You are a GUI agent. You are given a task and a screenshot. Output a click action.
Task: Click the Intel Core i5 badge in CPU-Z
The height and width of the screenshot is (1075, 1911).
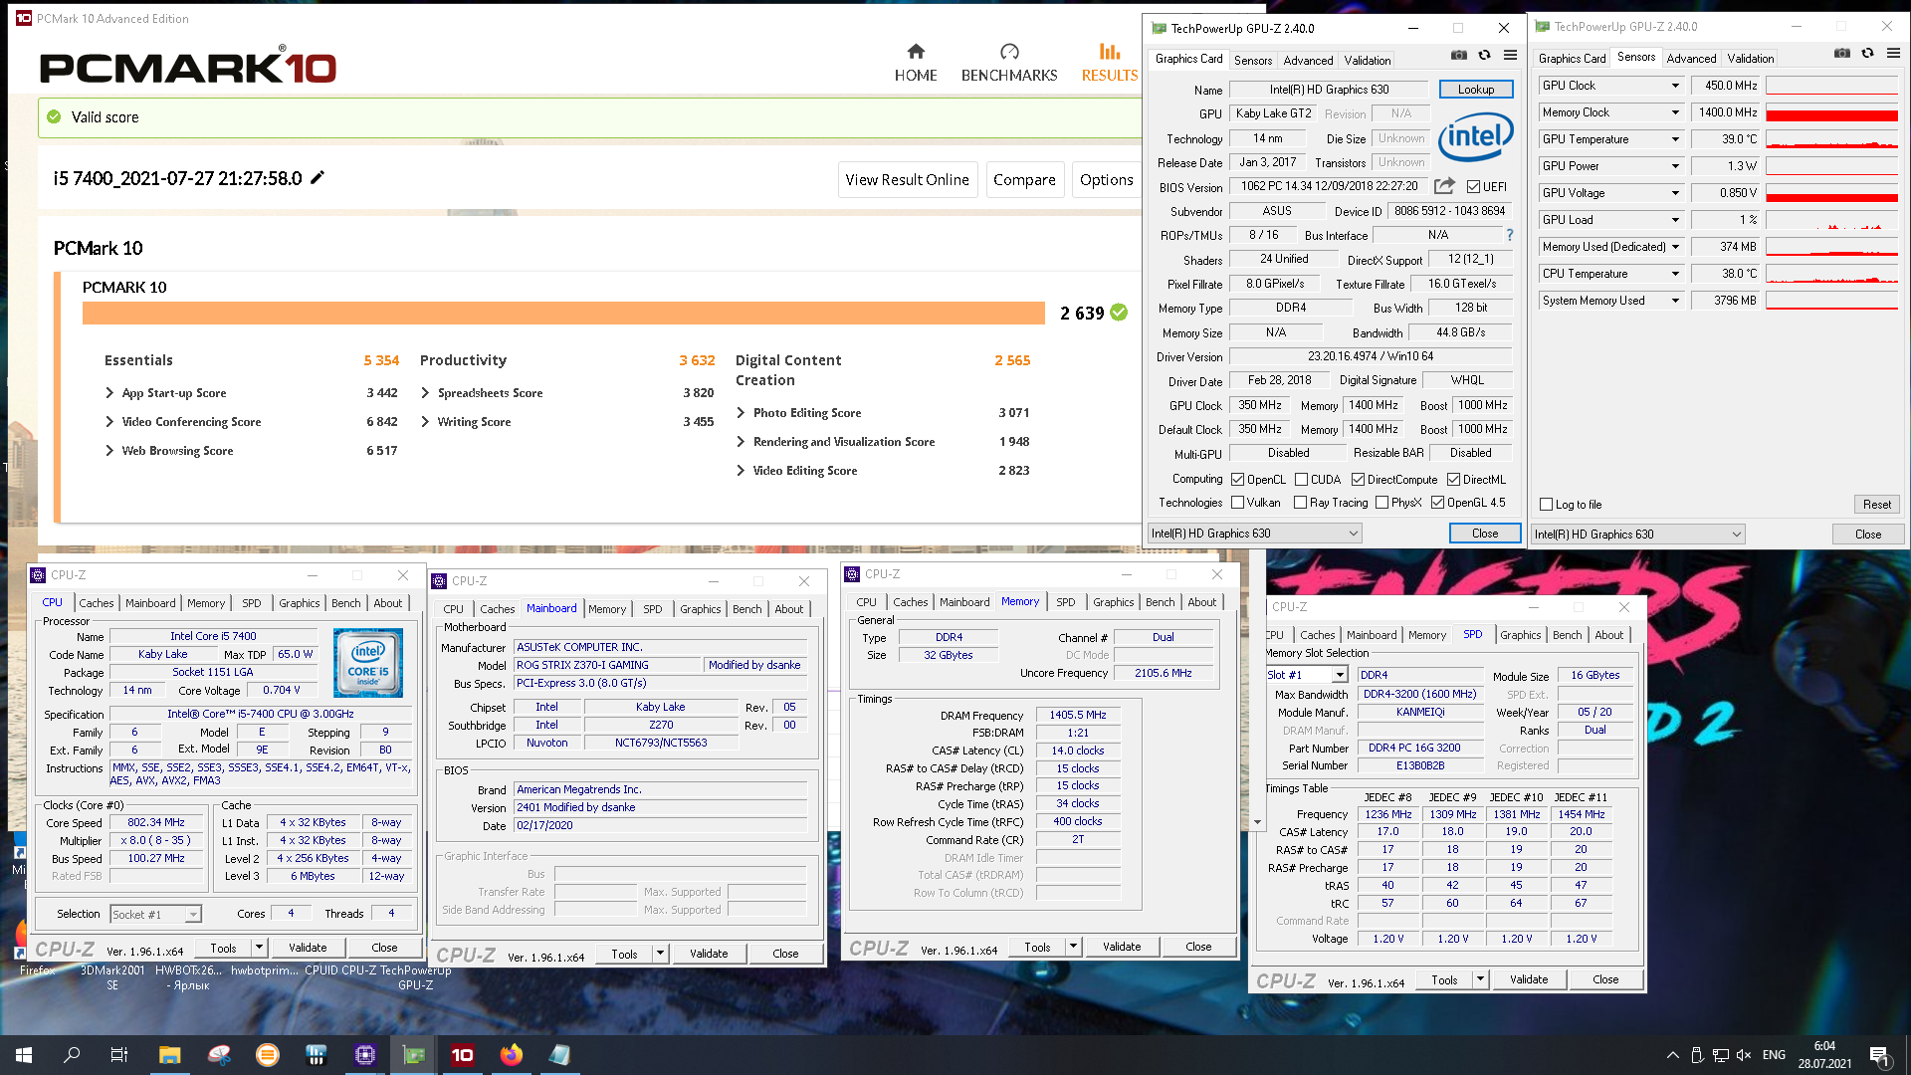368,663
